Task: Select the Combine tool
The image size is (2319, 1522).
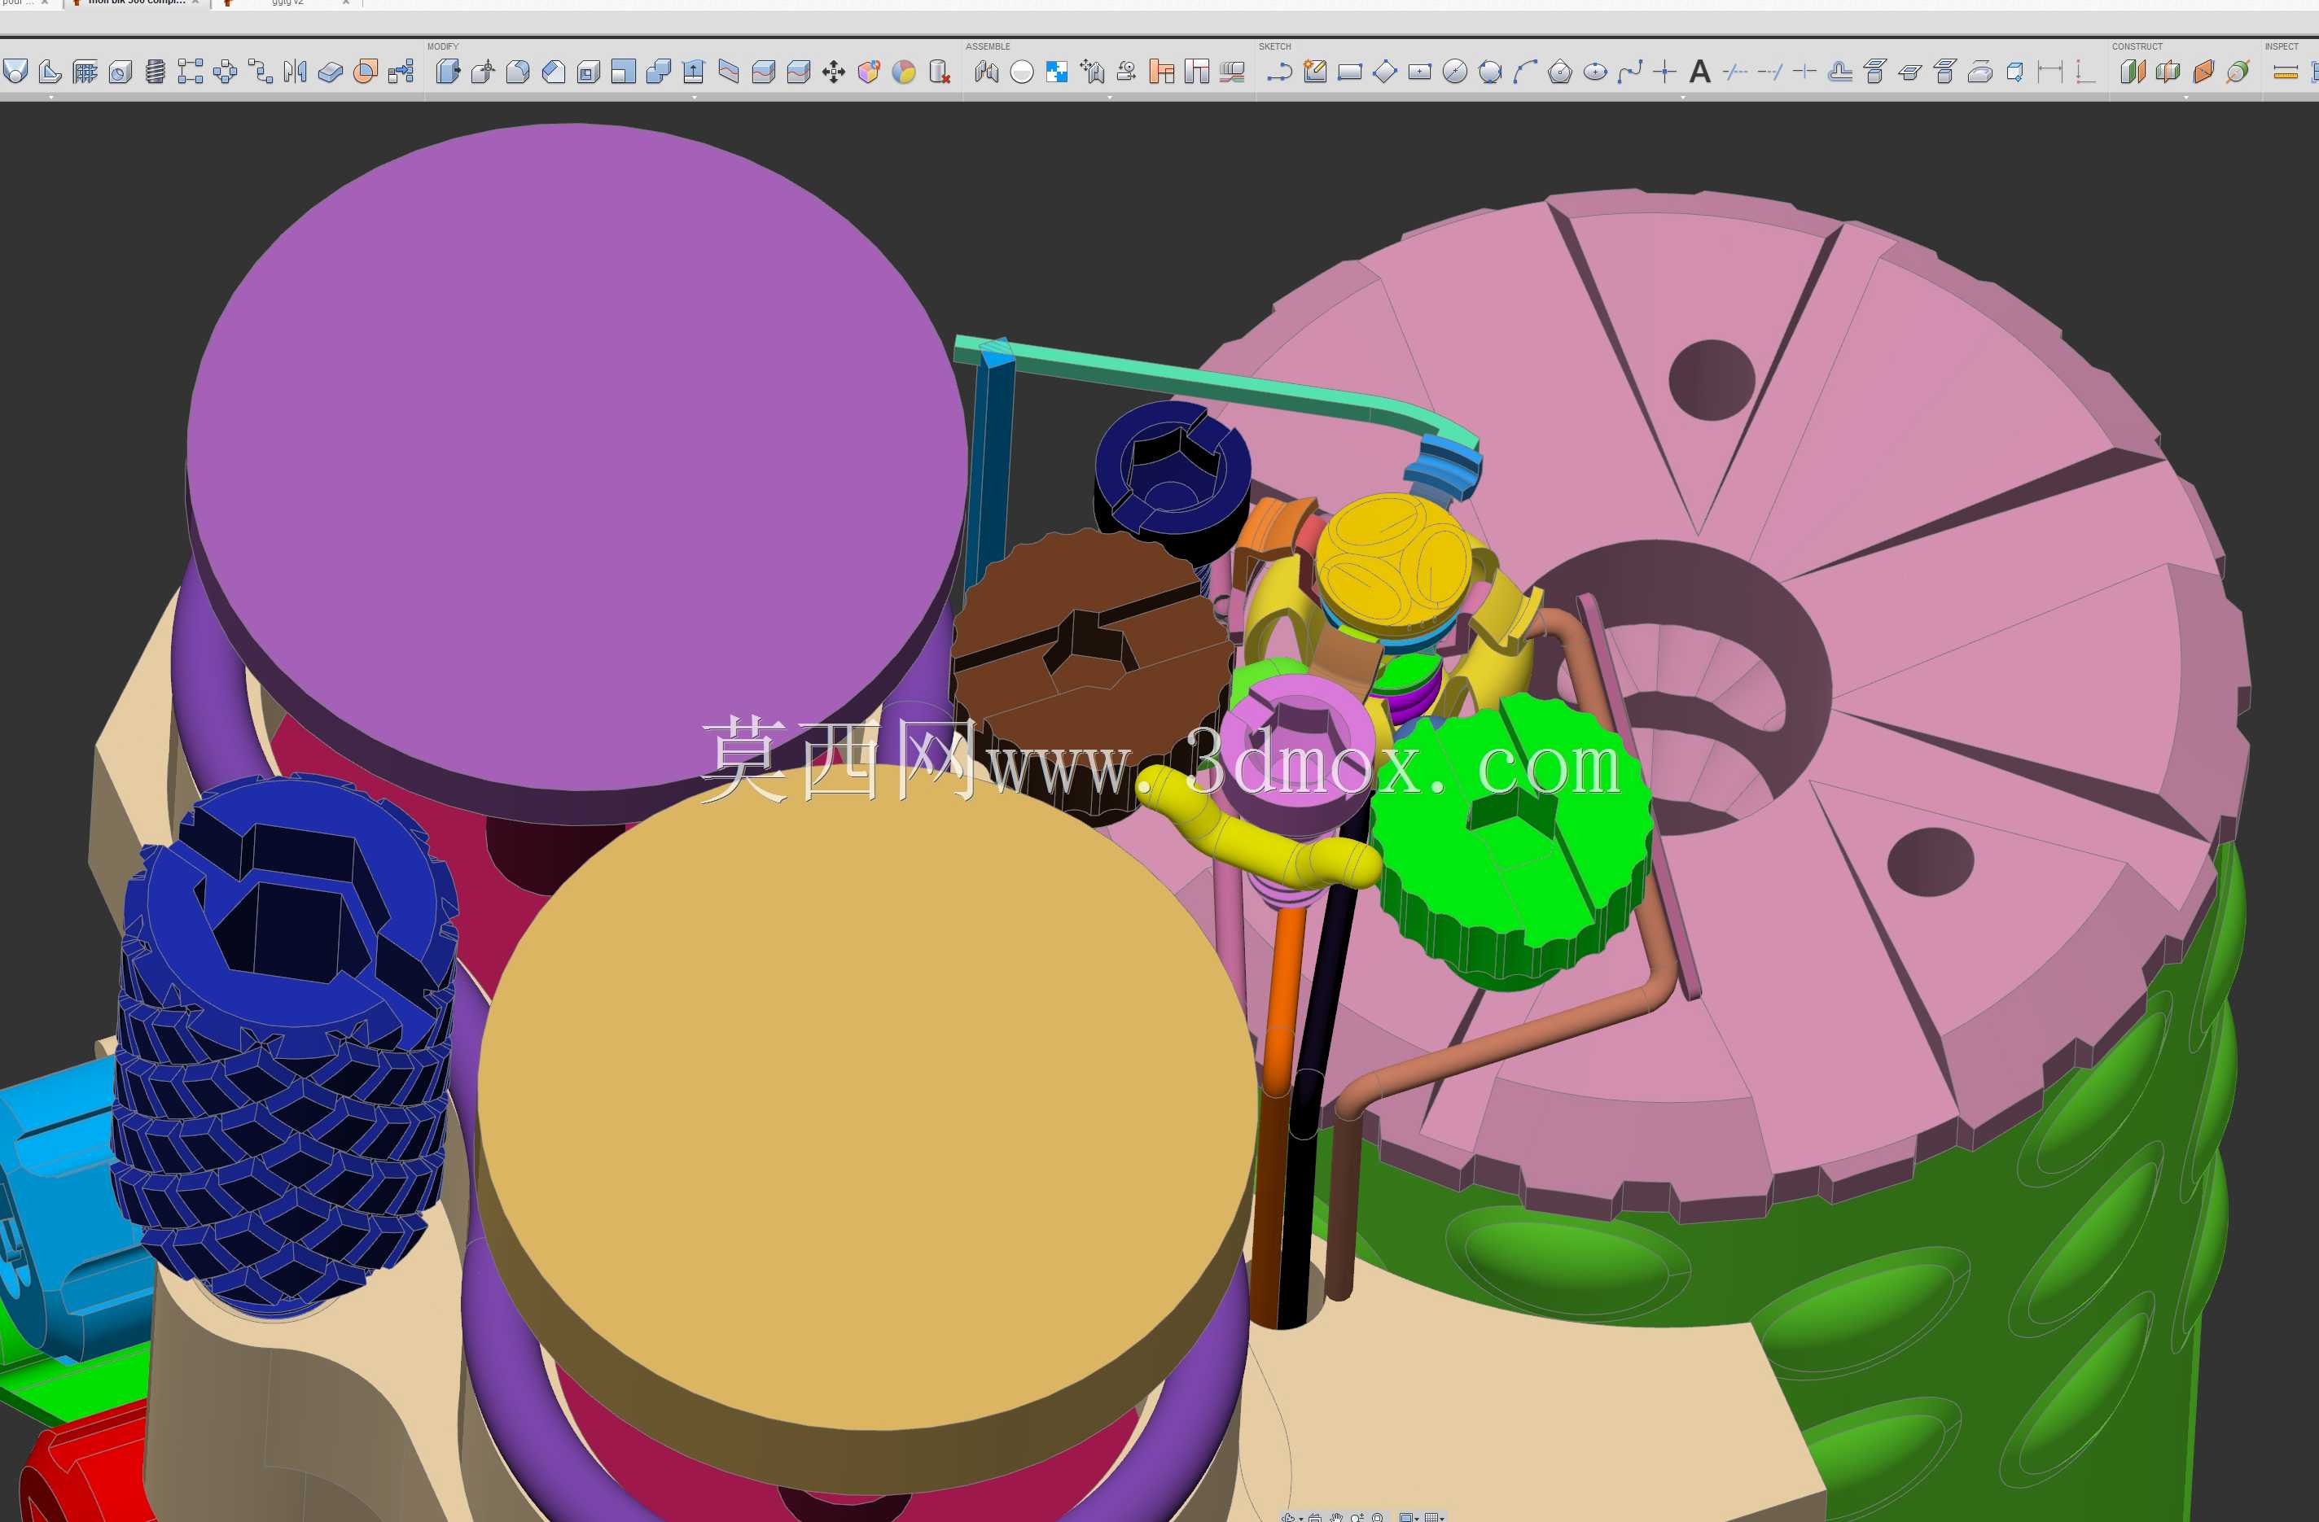Action: pos(659,71)
